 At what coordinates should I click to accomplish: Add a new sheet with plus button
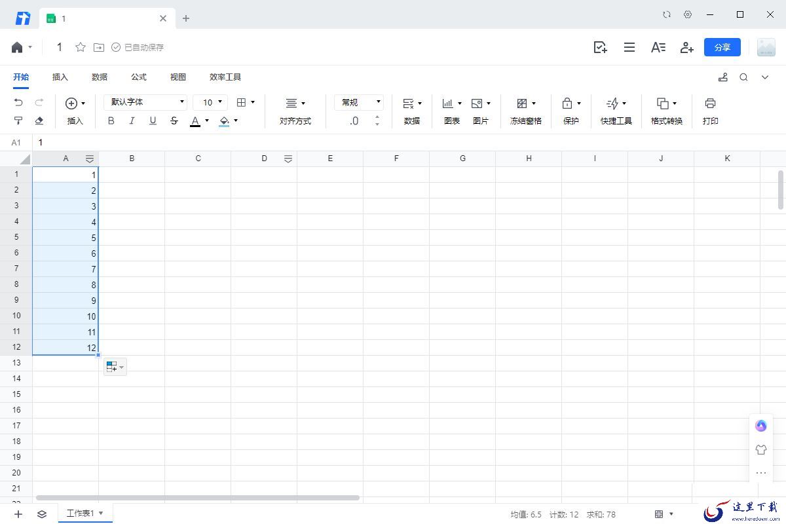18,514
